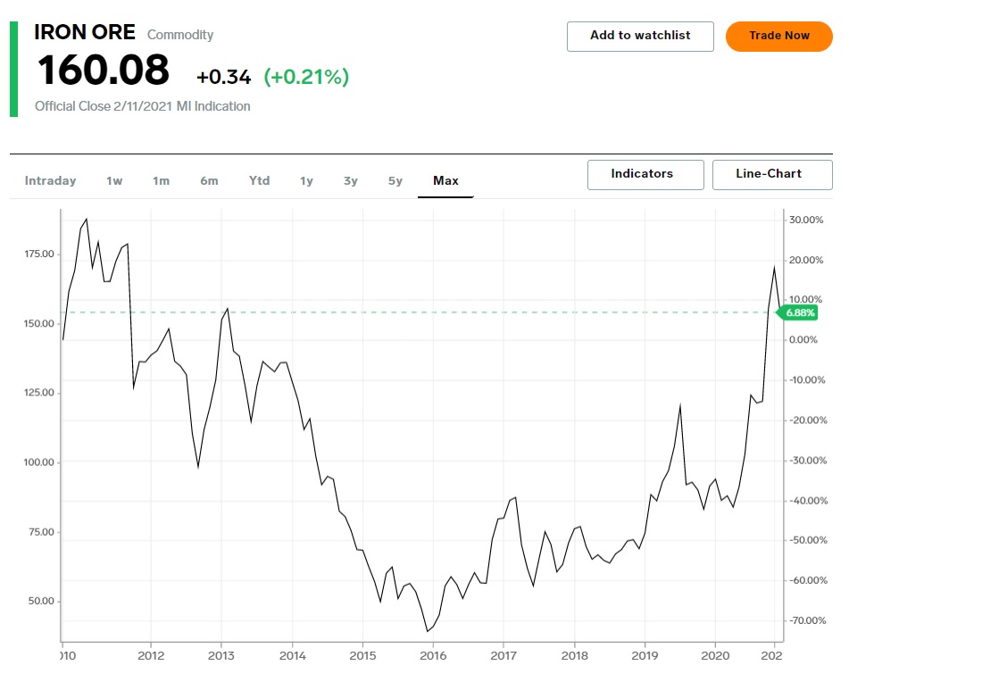Click the Commodity label beside the title
The width and height of the screenshot is (982, 682).
180,35
